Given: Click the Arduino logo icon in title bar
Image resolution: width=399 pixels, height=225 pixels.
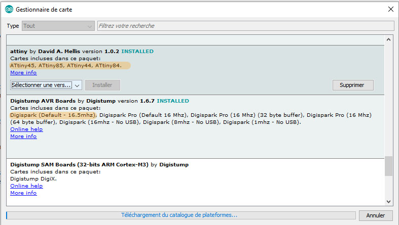Looking at the screenshot, I should [9, 10].
